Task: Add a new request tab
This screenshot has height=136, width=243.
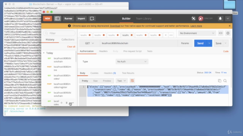Action: coord(166,35)
